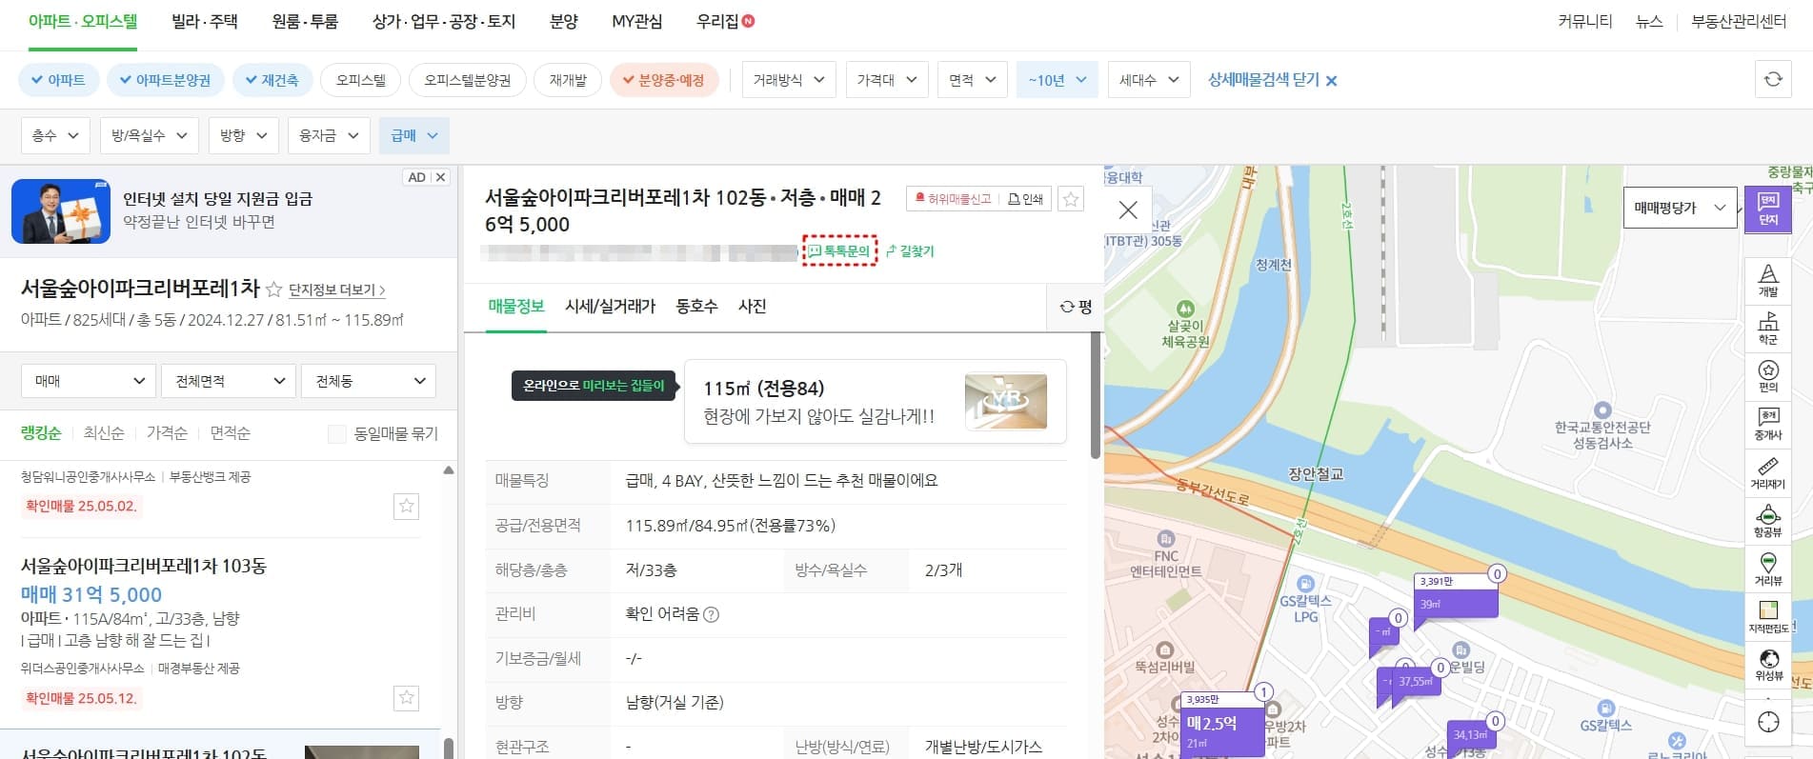This screenshot has width=1813, height=759.
Task: Open the ~10년 age dropdown
Action: (1058, 80)
